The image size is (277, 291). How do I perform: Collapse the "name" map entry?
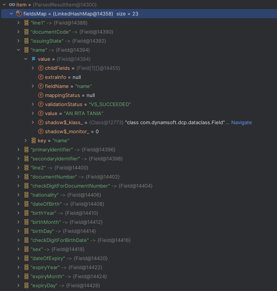[x=19, y=50]
